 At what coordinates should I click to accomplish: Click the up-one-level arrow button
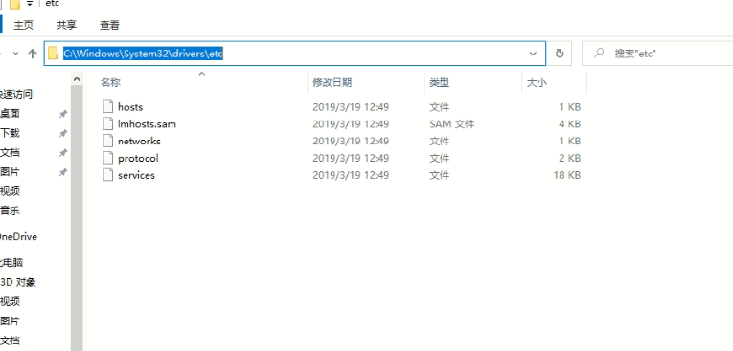(x=33, y=54)
